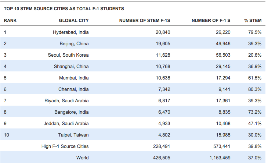Select the value 10,768
This screenshot has height=166, width=268.
(163, 67)
